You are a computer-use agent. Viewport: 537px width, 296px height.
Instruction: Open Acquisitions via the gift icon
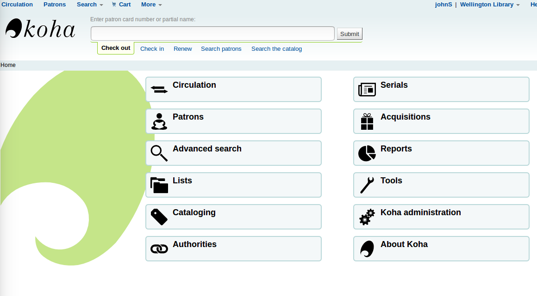pyautogui.click(x=367, y=121)
